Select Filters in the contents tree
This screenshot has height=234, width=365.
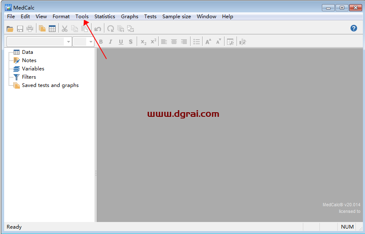coord(29,77)
